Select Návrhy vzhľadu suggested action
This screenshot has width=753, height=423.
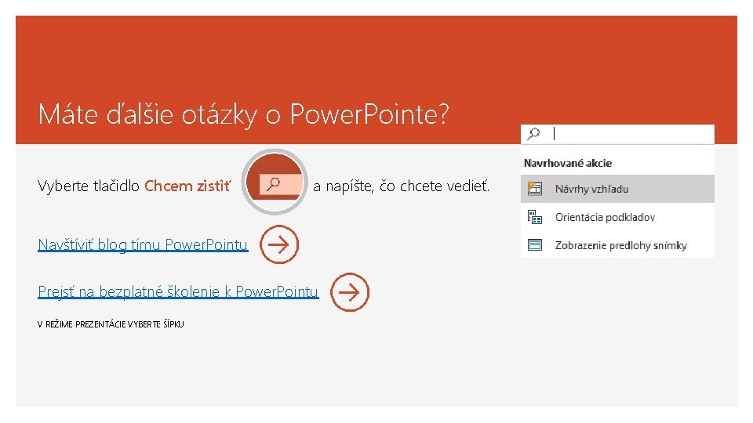pos(617,189)
